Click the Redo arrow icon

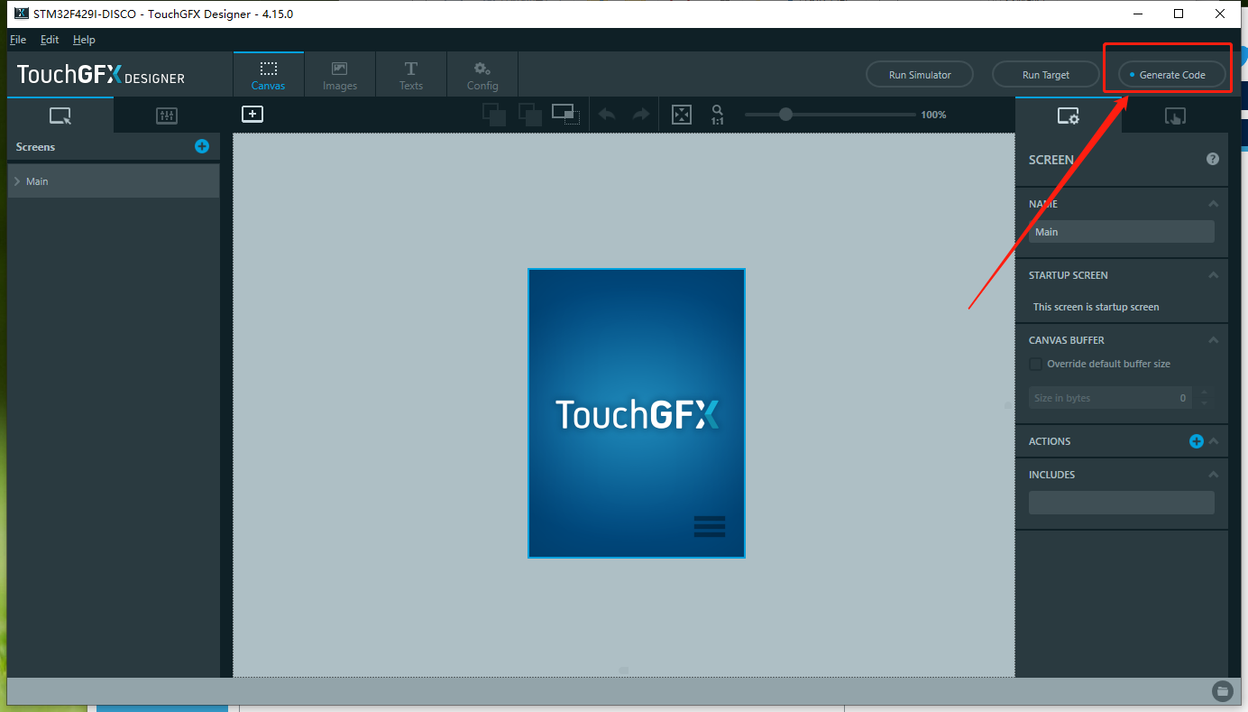(x=641, y=115)
